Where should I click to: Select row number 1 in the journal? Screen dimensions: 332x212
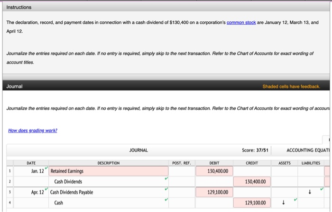click(x=10, y=171)
